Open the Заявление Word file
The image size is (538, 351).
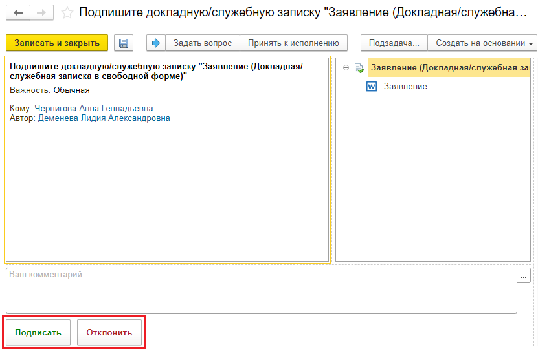coord(405,87)
